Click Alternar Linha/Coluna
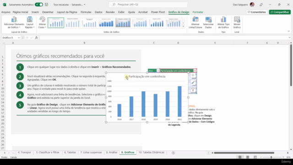 [195, 22]
